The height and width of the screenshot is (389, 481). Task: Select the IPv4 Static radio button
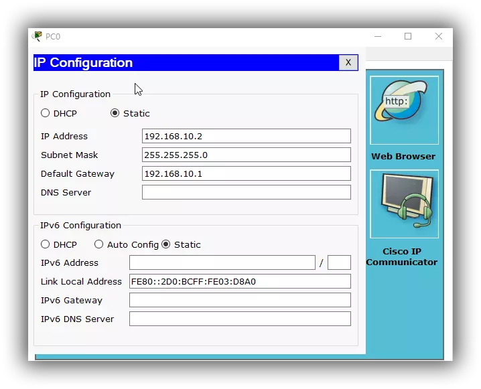(x=115, y=113)
